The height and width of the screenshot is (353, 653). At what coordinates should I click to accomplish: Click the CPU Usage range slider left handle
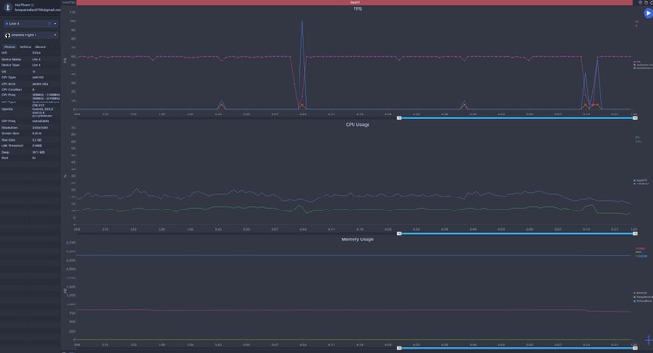(399, 234)
